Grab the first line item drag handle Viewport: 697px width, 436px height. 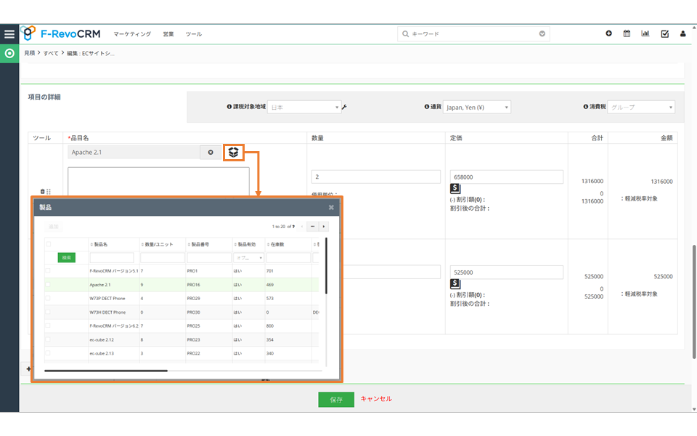pyautogui.click(x=49, y=191)
